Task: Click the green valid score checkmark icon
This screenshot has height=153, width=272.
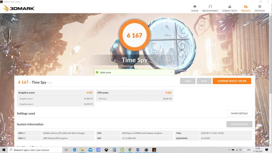Action: 97,72
